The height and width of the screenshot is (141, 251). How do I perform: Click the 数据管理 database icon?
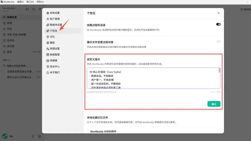click(48, 55)
